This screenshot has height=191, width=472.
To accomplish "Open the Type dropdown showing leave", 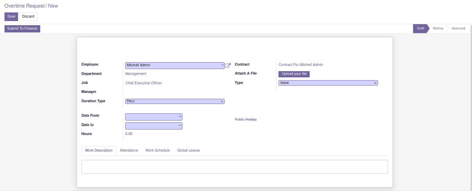I will coord(328,83).
